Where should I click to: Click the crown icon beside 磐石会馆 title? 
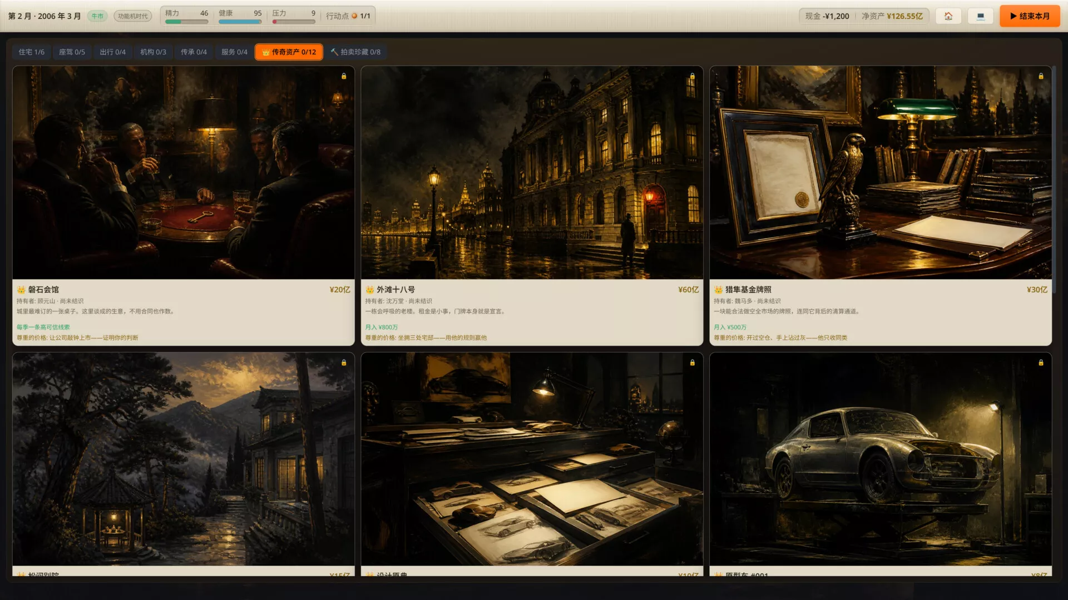pos(21,289)
